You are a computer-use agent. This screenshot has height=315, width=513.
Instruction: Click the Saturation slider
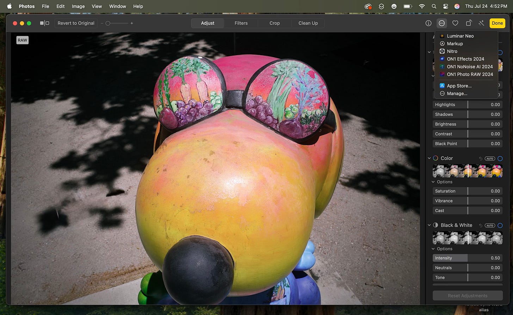pyautogui.click(x=468, y=191)
